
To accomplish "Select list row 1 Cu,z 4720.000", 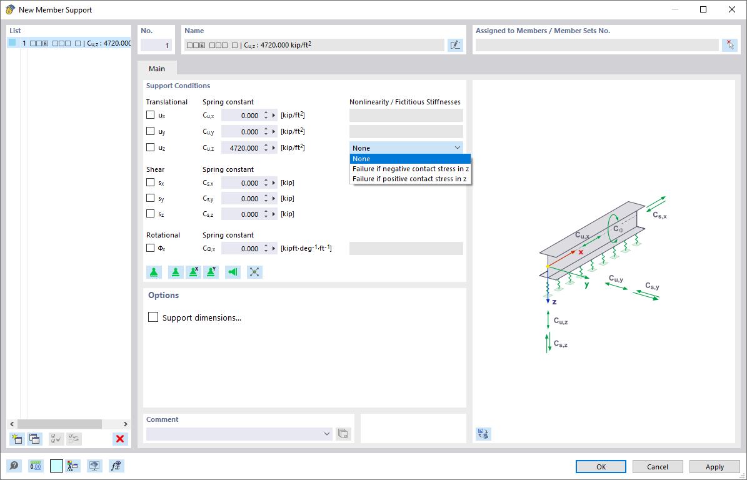I will click(69, 43).
